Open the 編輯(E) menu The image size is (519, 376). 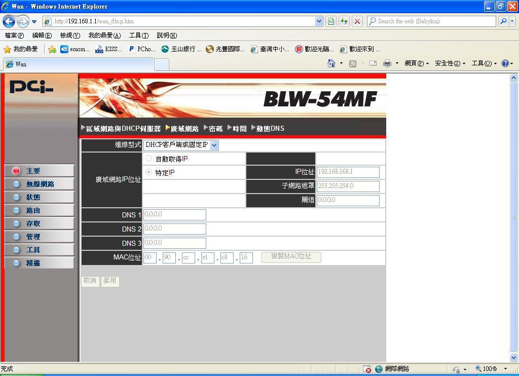(x=42, y=35)
